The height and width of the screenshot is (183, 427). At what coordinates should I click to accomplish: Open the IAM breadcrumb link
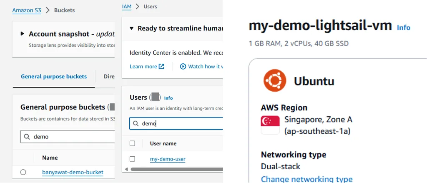coord(127,6)
